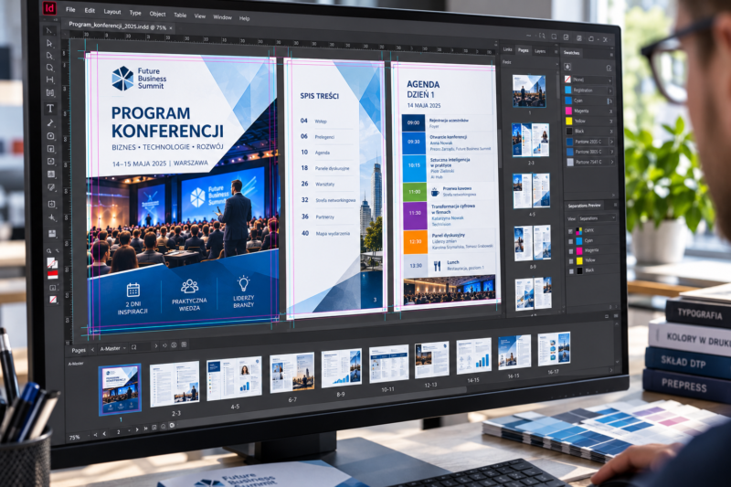Open the 75% zoom level dropdown
This screenshot has height=487, width=731.
(89, 435)
